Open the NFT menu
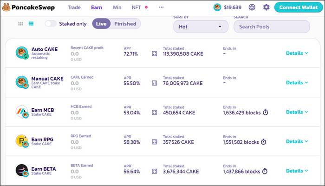This screenshot has height=186, width=325. 136,7
